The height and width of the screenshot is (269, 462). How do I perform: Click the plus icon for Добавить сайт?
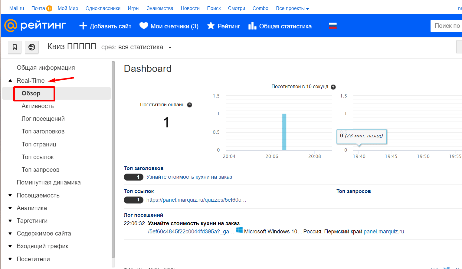[83, 26]
